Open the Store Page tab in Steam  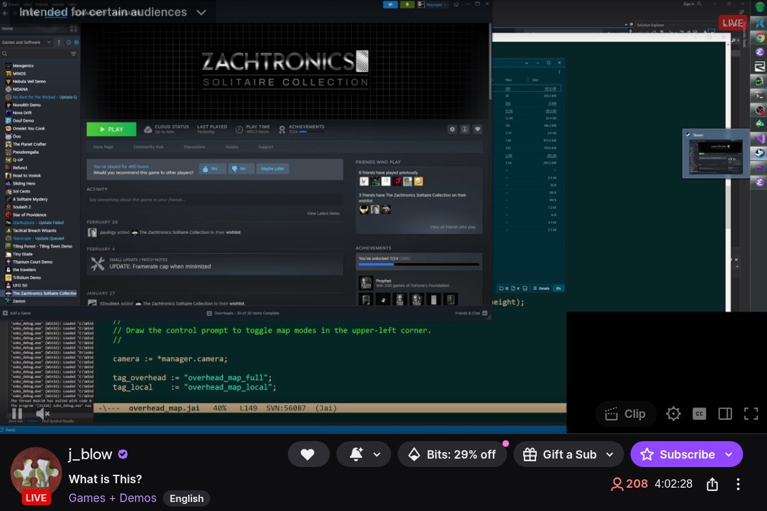(103, 147)
